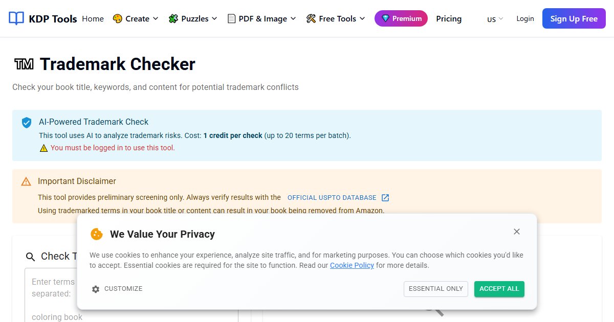The image size is (614, 322).
Task: Click the KDP Tools book logo icon
Action: pyautogui.click(x=16, y=18)
